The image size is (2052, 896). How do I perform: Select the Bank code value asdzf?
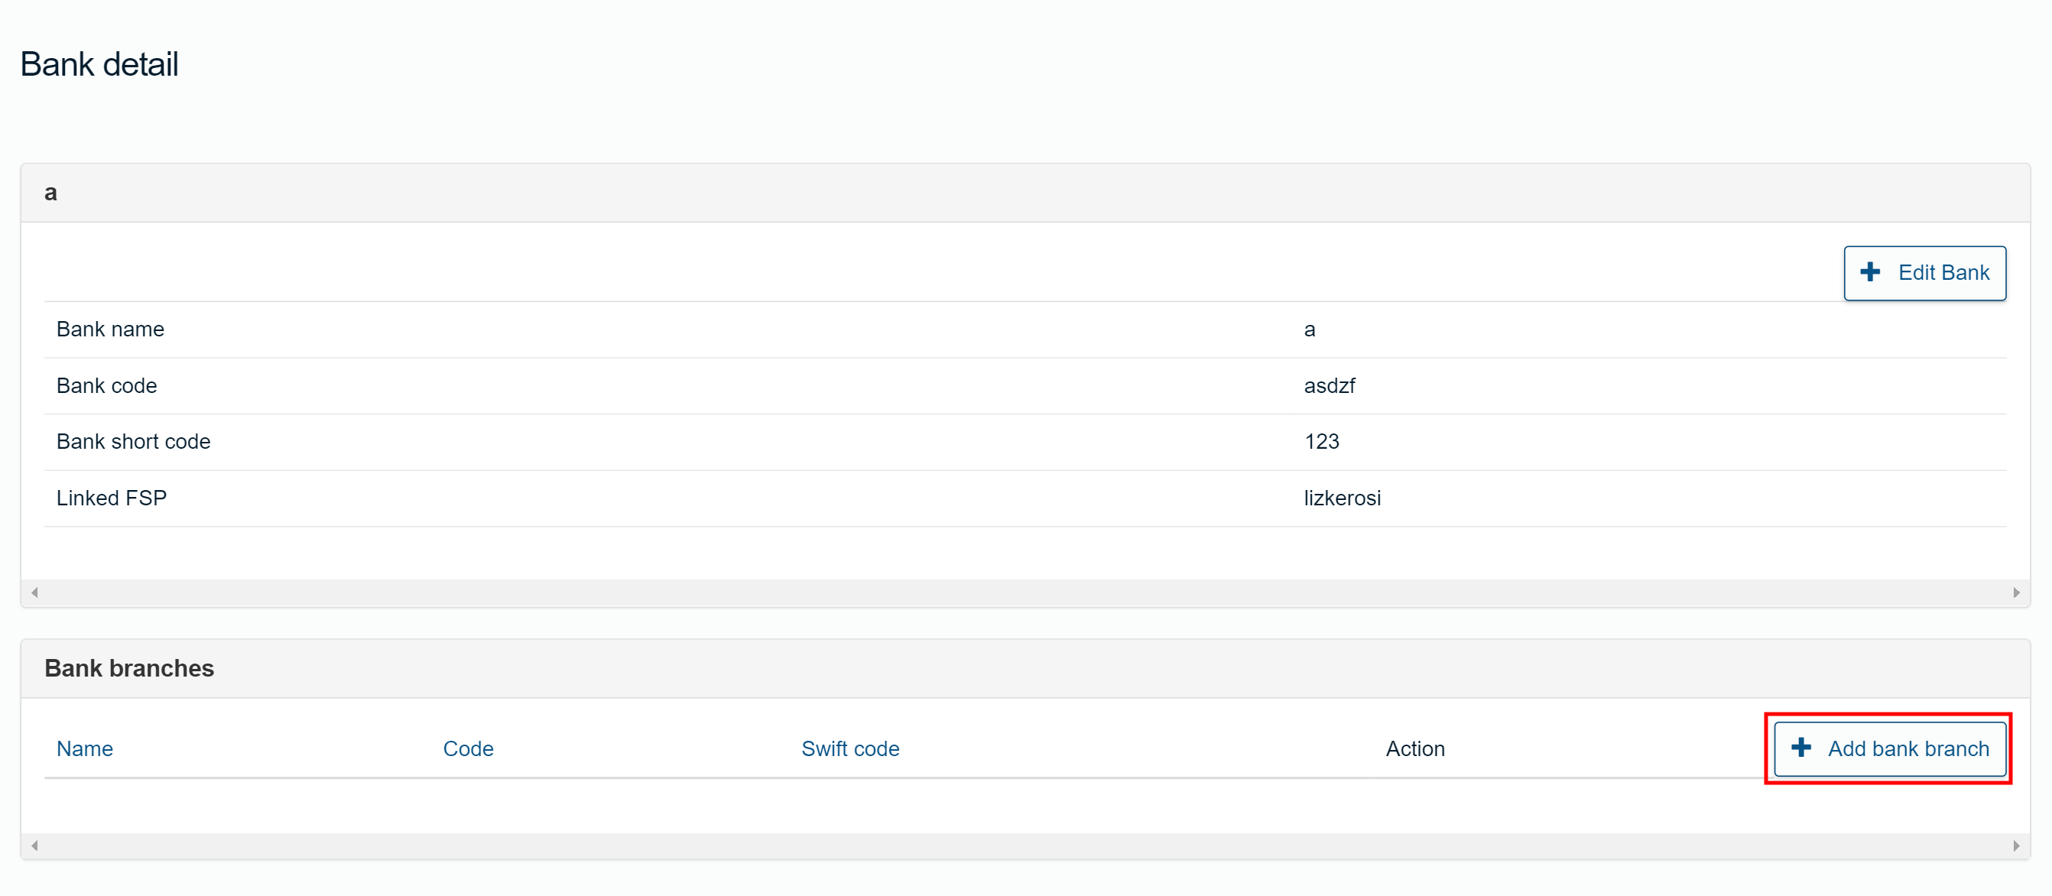click(x=1329, y=385)
